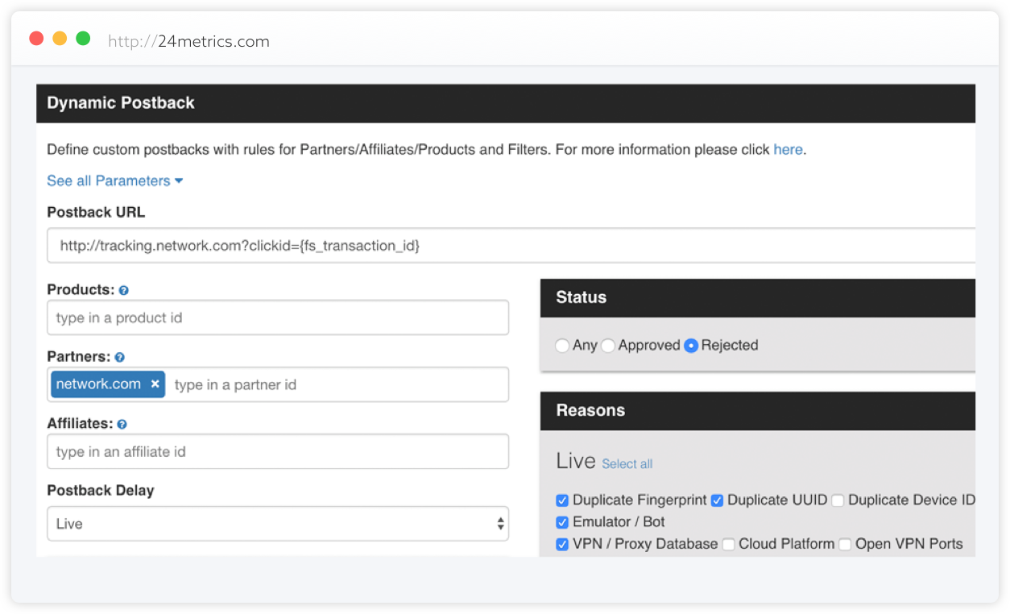
Task: Focus the Affiliates id input field
Action: (278, 452)
